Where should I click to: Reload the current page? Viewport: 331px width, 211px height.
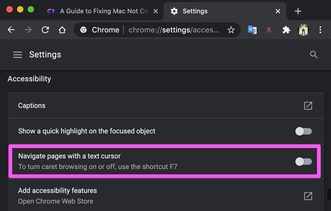pos(45,30)
